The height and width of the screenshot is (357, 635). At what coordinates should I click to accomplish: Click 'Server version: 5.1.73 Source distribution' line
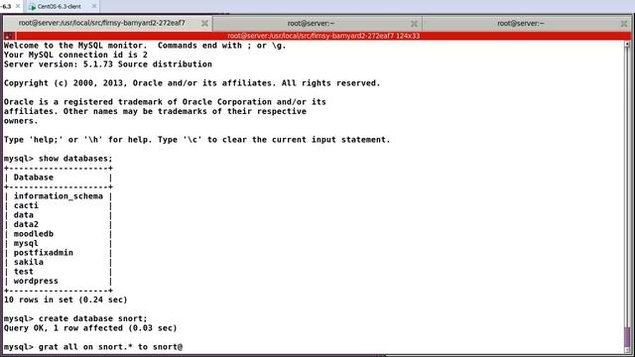pos(108,64)
